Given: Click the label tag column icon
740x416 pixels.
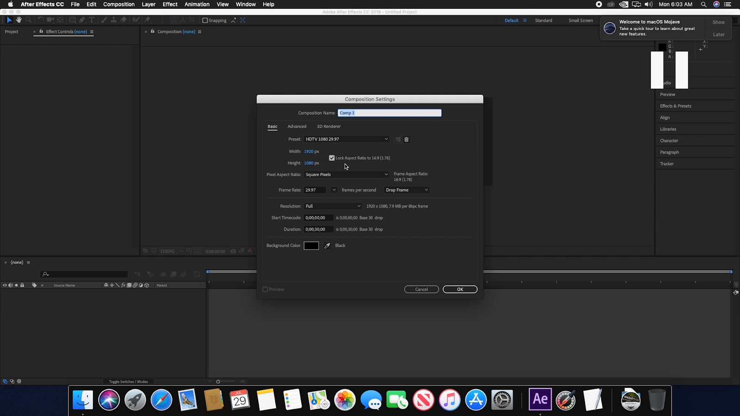Looking at the screenshot, I should click(x=34, y=285).
